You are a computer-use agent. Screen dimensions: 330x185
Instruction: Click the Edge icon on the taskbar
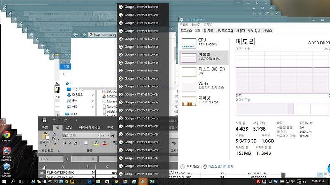point(89,181)
